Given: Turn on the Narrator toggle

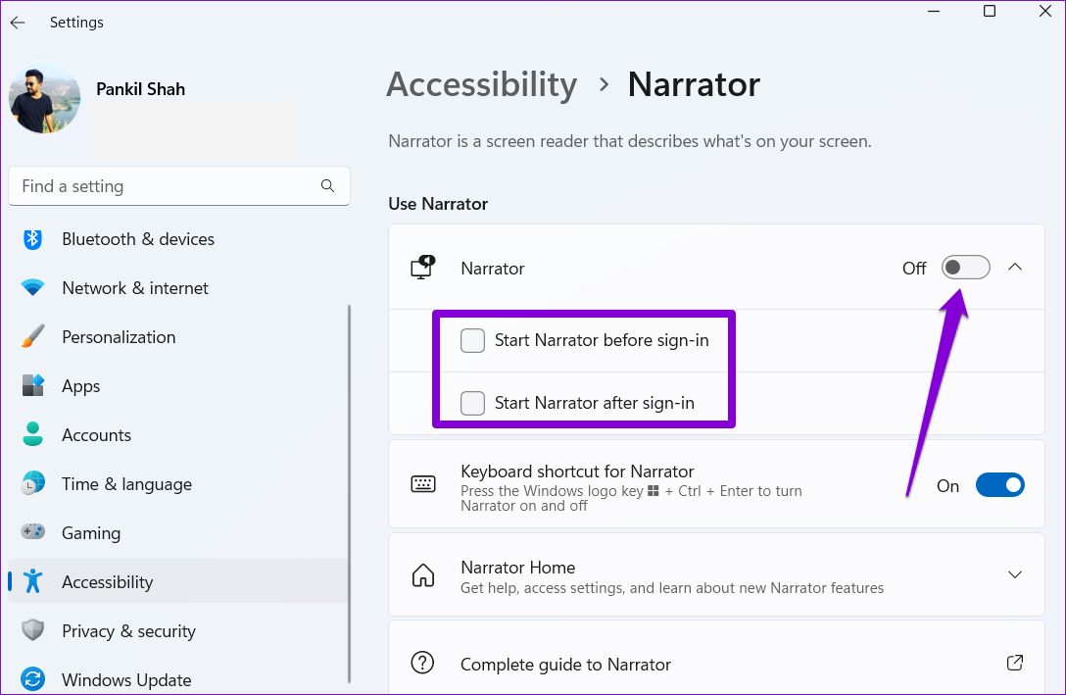Looking at the screenshot, I should (965, 268).
